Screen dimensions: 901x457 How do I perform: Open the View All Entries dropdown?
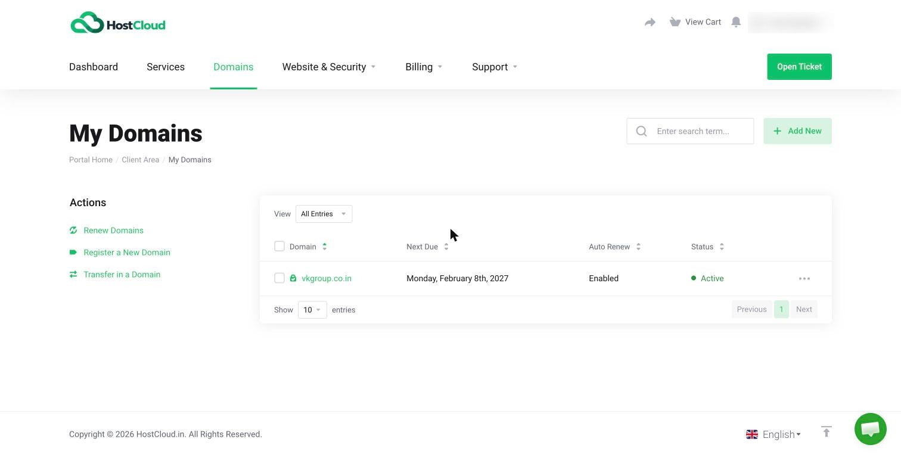[324, 214]
